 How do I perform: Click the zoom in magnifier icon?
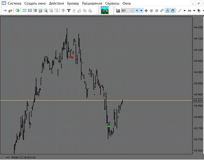point(152,10)
